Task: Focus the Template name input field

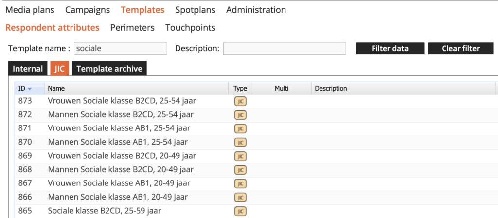Action: coord(120,48)
